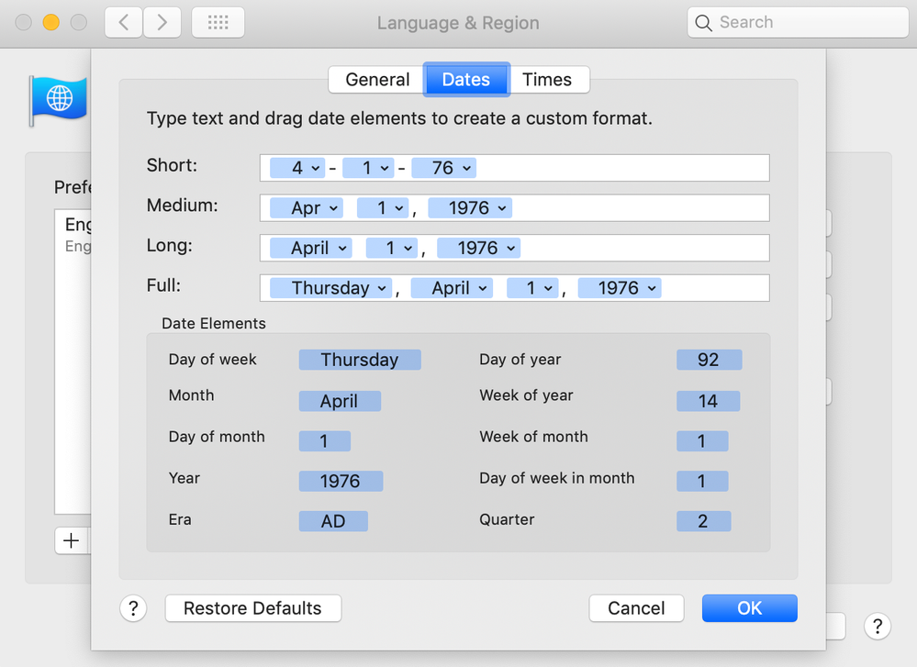Select the Quarter date element token
This screenshot has height=667, width=917.
(703, 521)
